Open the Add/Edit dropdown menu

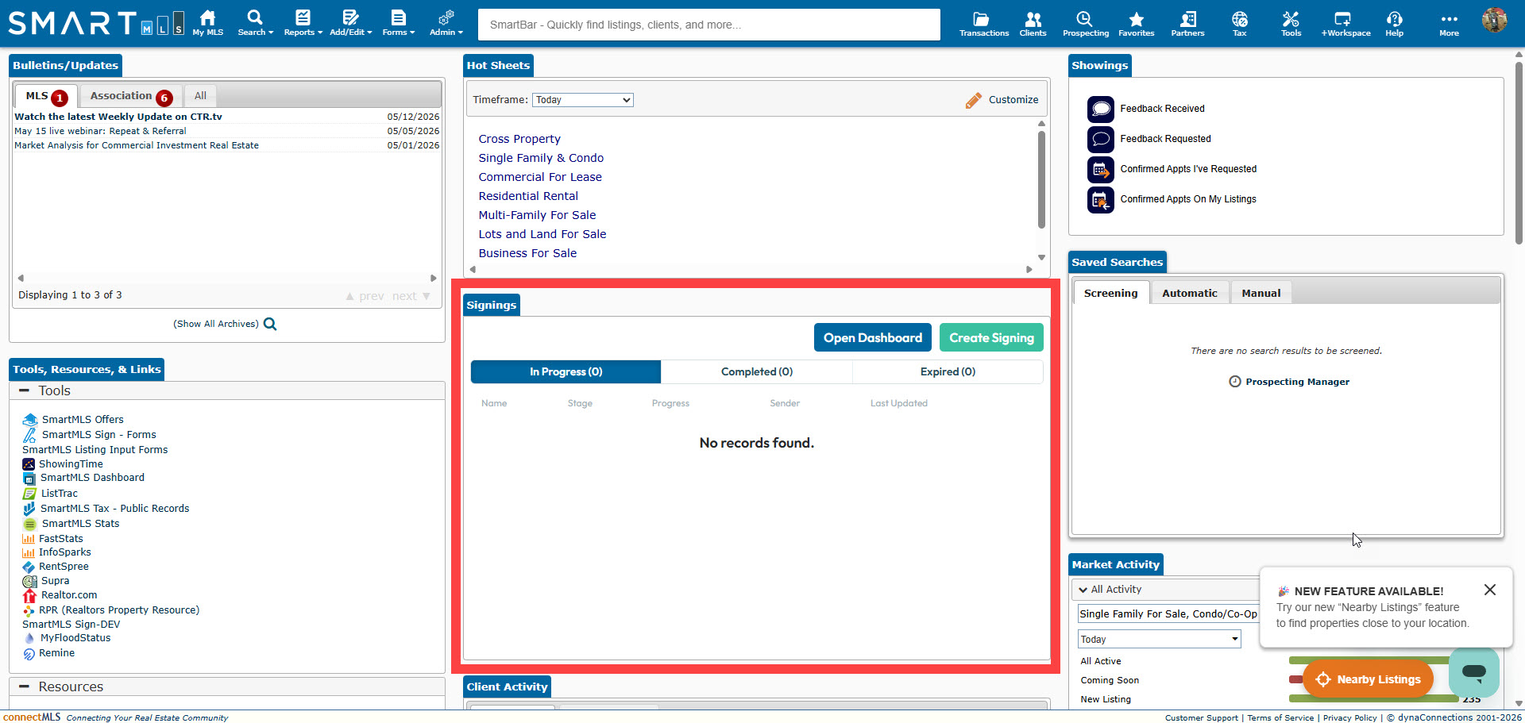click(350, 23)
